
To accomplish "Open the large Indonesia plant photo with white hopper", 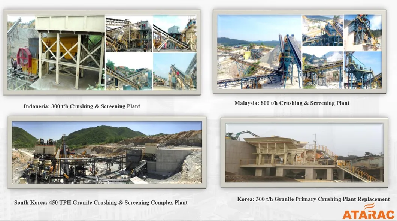I will [x=56, y=52].
